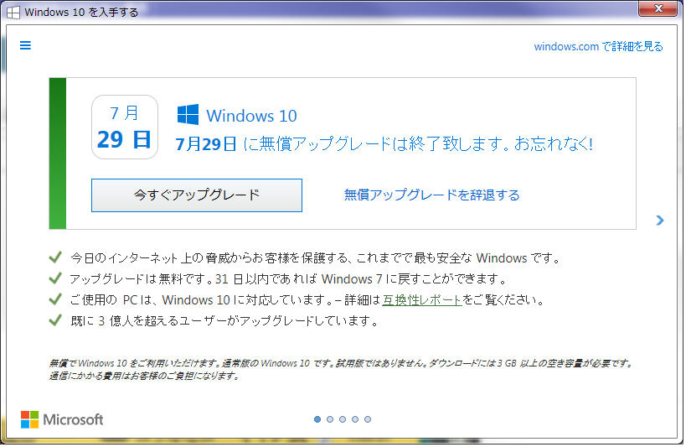Click the Windows 10 title text in banner
This screenshot has height=447, width=686.
point(251,116)
